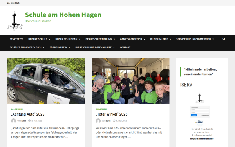Image resolution: width=235 pixels, height=147 pixels.
Task: Open the children in vehicle photo thumbnail
Action: 130,81
